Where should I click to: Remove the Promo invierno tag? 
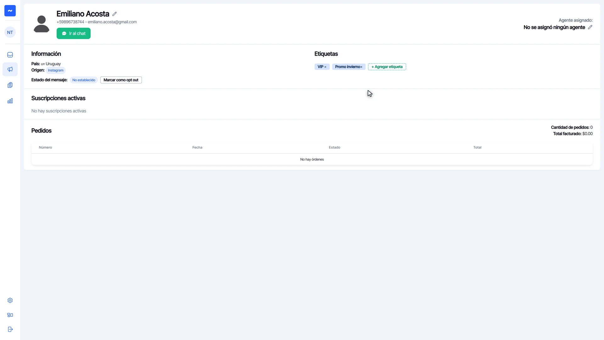pos(361,67)
